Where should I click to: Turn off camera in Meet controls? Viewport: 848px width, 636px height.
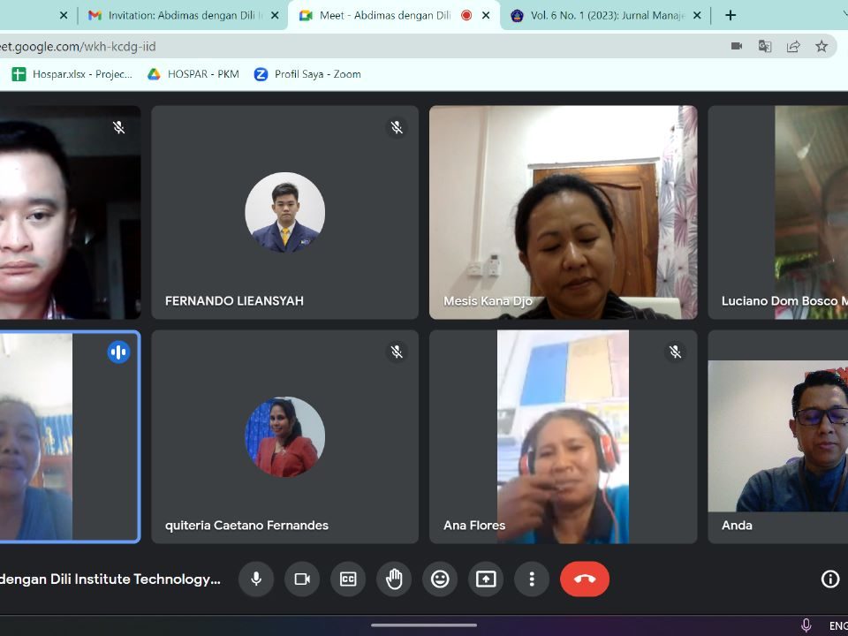302,579
